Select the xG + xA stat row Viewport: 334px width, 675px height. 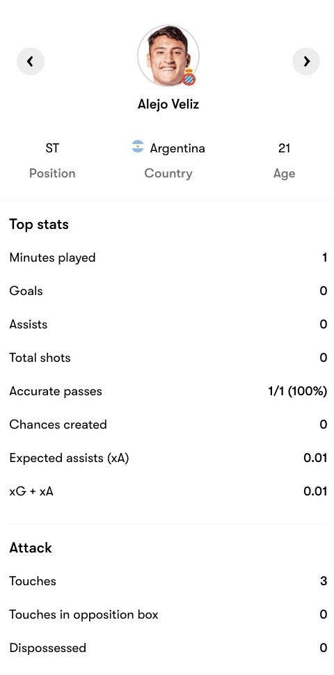(168, 491)
